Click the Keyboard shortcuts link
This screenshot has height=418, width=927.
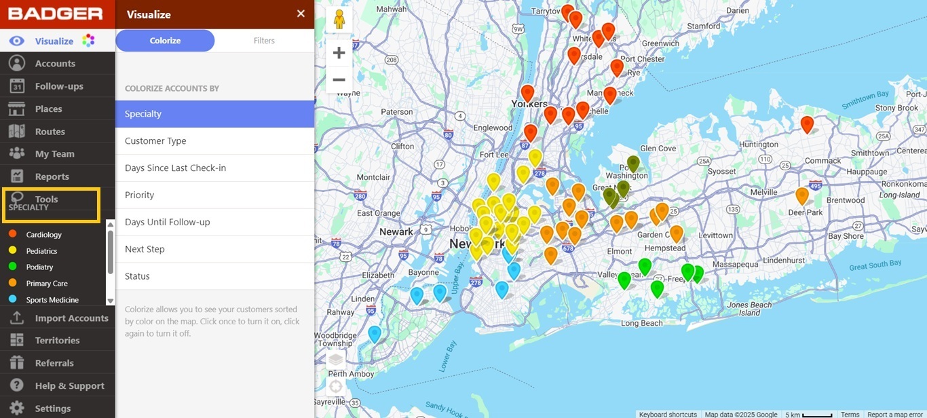tap(667, 414)
